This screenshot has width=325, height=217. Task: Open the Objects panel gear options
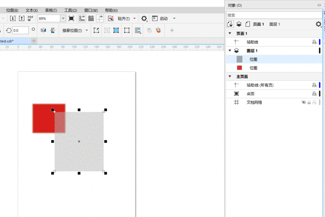coord(318,24)
